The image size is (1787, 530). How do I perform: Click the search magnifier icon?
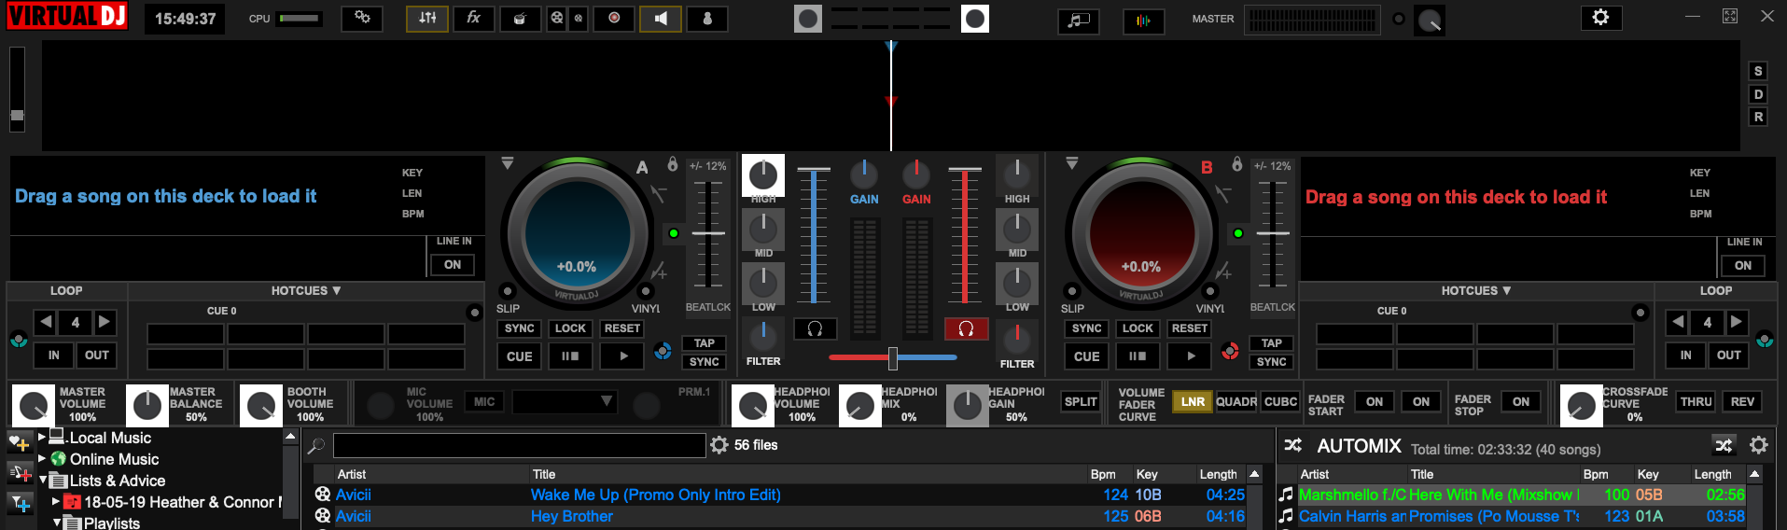(x=316, y=445)
